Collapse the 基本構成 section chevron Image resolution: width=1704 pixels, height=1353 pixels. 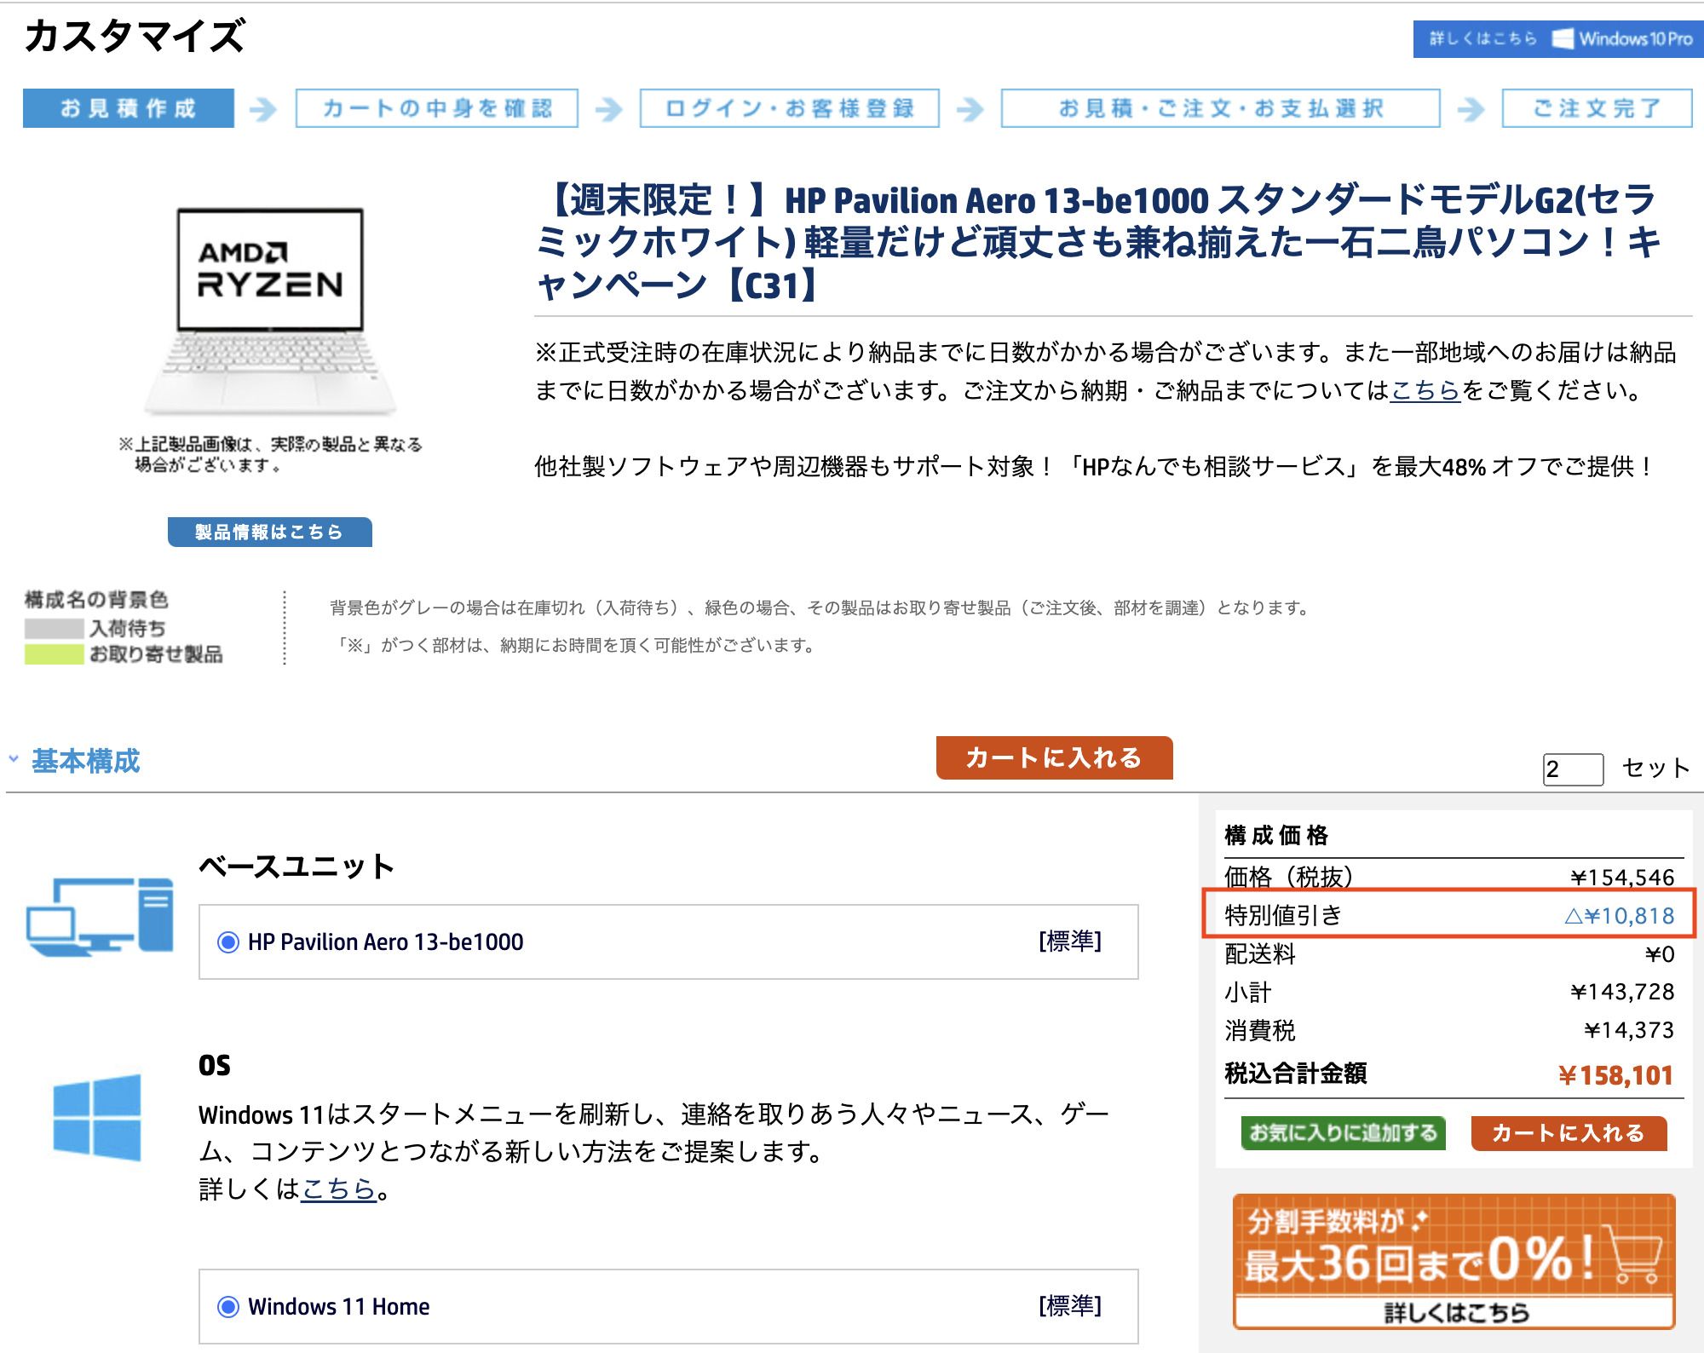coord(14,758)
